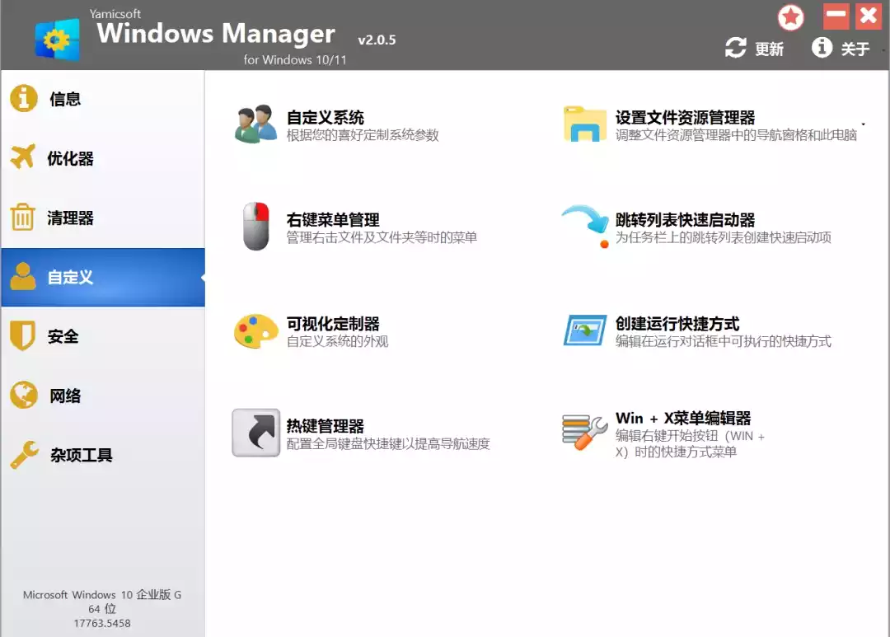Click the 可视化定制器 palette icon
890x637 pixels.
[x=255, y=331]
